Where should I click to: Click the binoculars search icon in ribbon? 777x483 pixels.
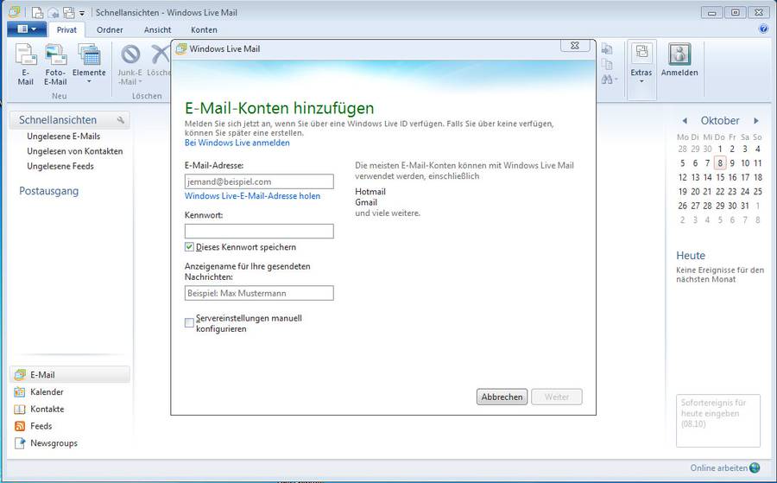608,79
